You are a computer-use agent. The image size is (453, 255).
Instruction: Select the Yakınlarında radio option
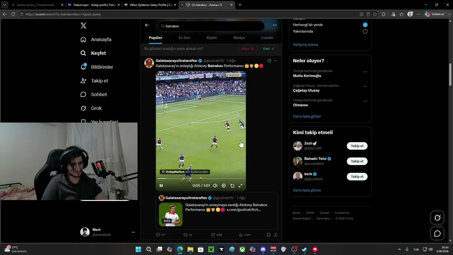click(x=365, y=32)
